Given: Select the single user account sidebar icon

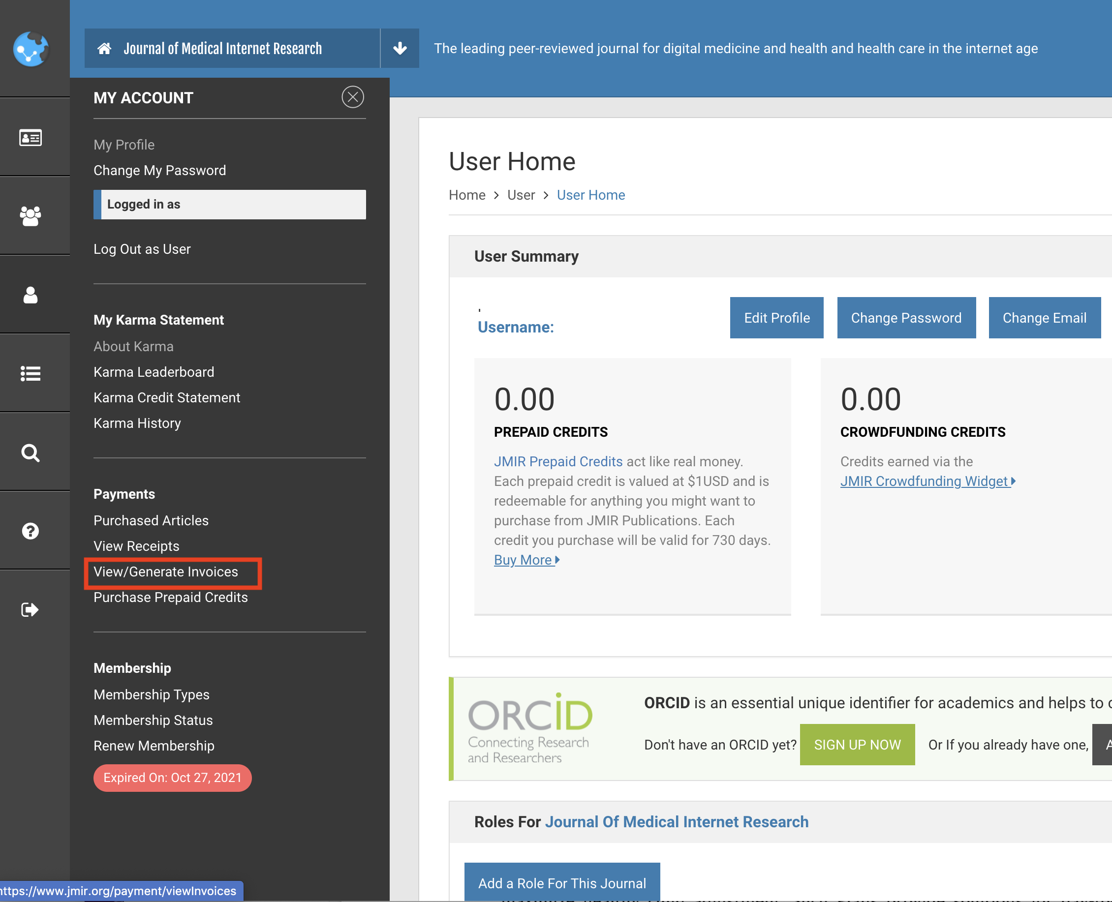Looking at the screenshot, I should click(31, 295).
